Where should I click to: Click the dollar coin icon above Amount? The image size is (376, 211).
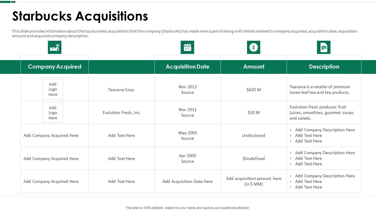pos(254,47)
